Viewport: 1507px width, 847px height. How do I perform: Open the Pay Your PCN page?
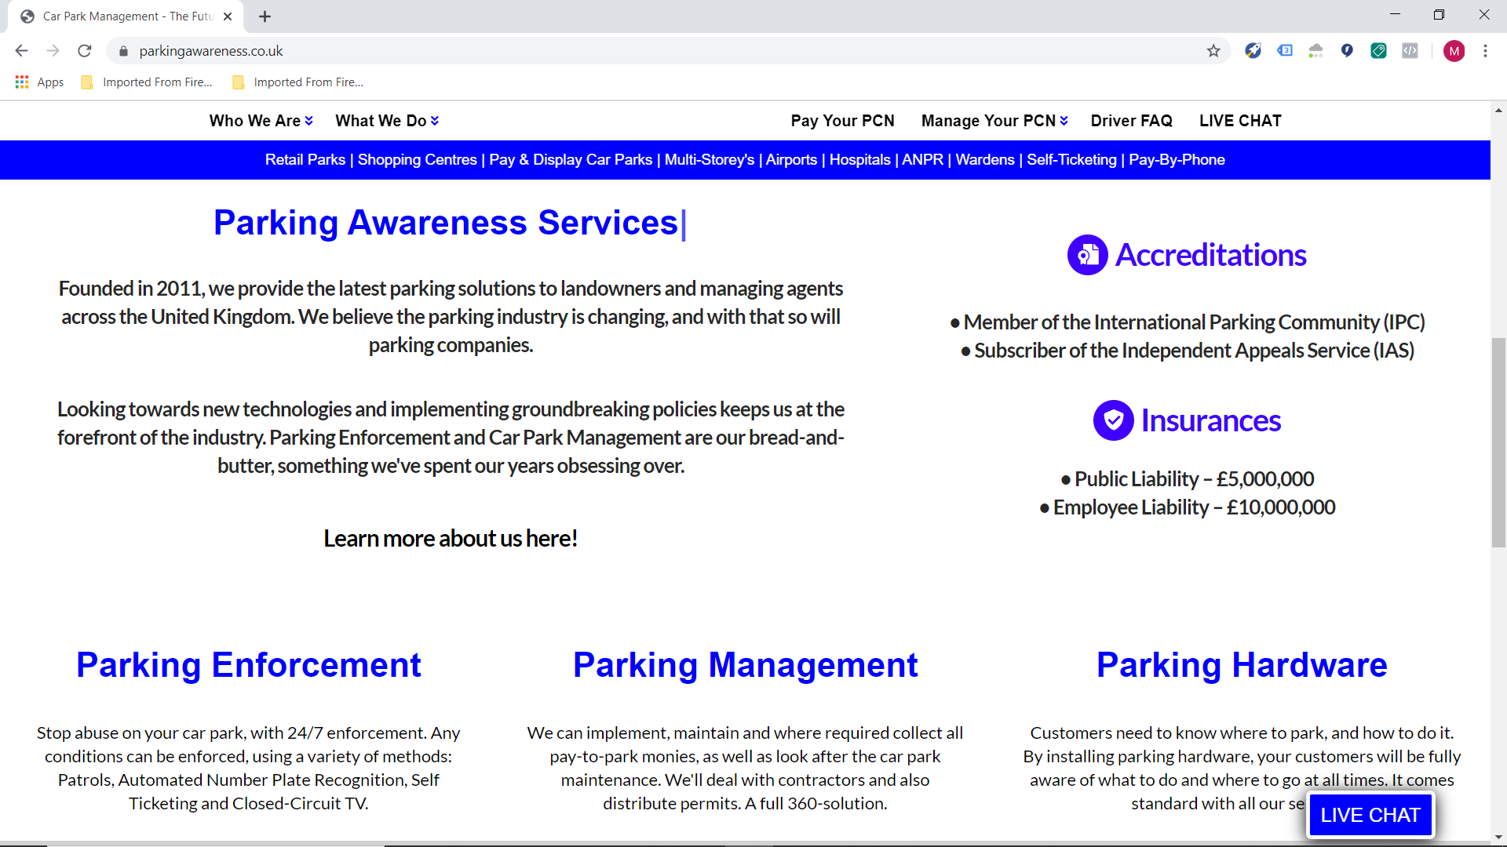point(842,121)
